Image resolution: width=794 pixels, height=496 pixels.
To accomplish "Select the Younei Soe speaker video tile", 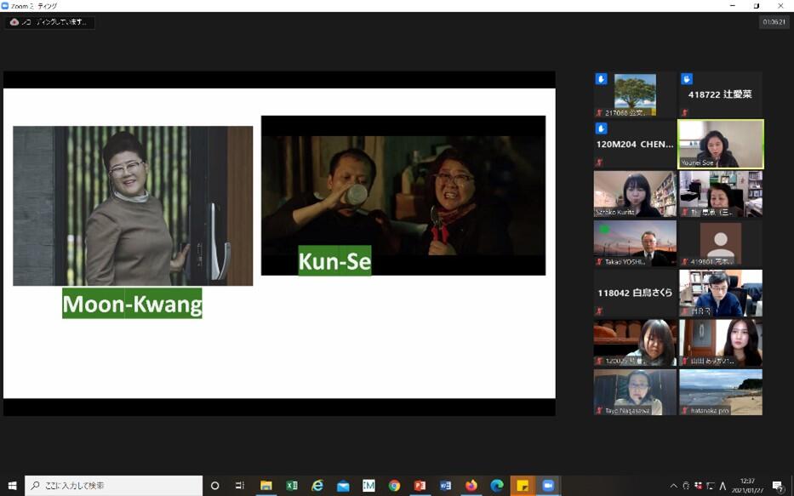I will pos(721,145).
